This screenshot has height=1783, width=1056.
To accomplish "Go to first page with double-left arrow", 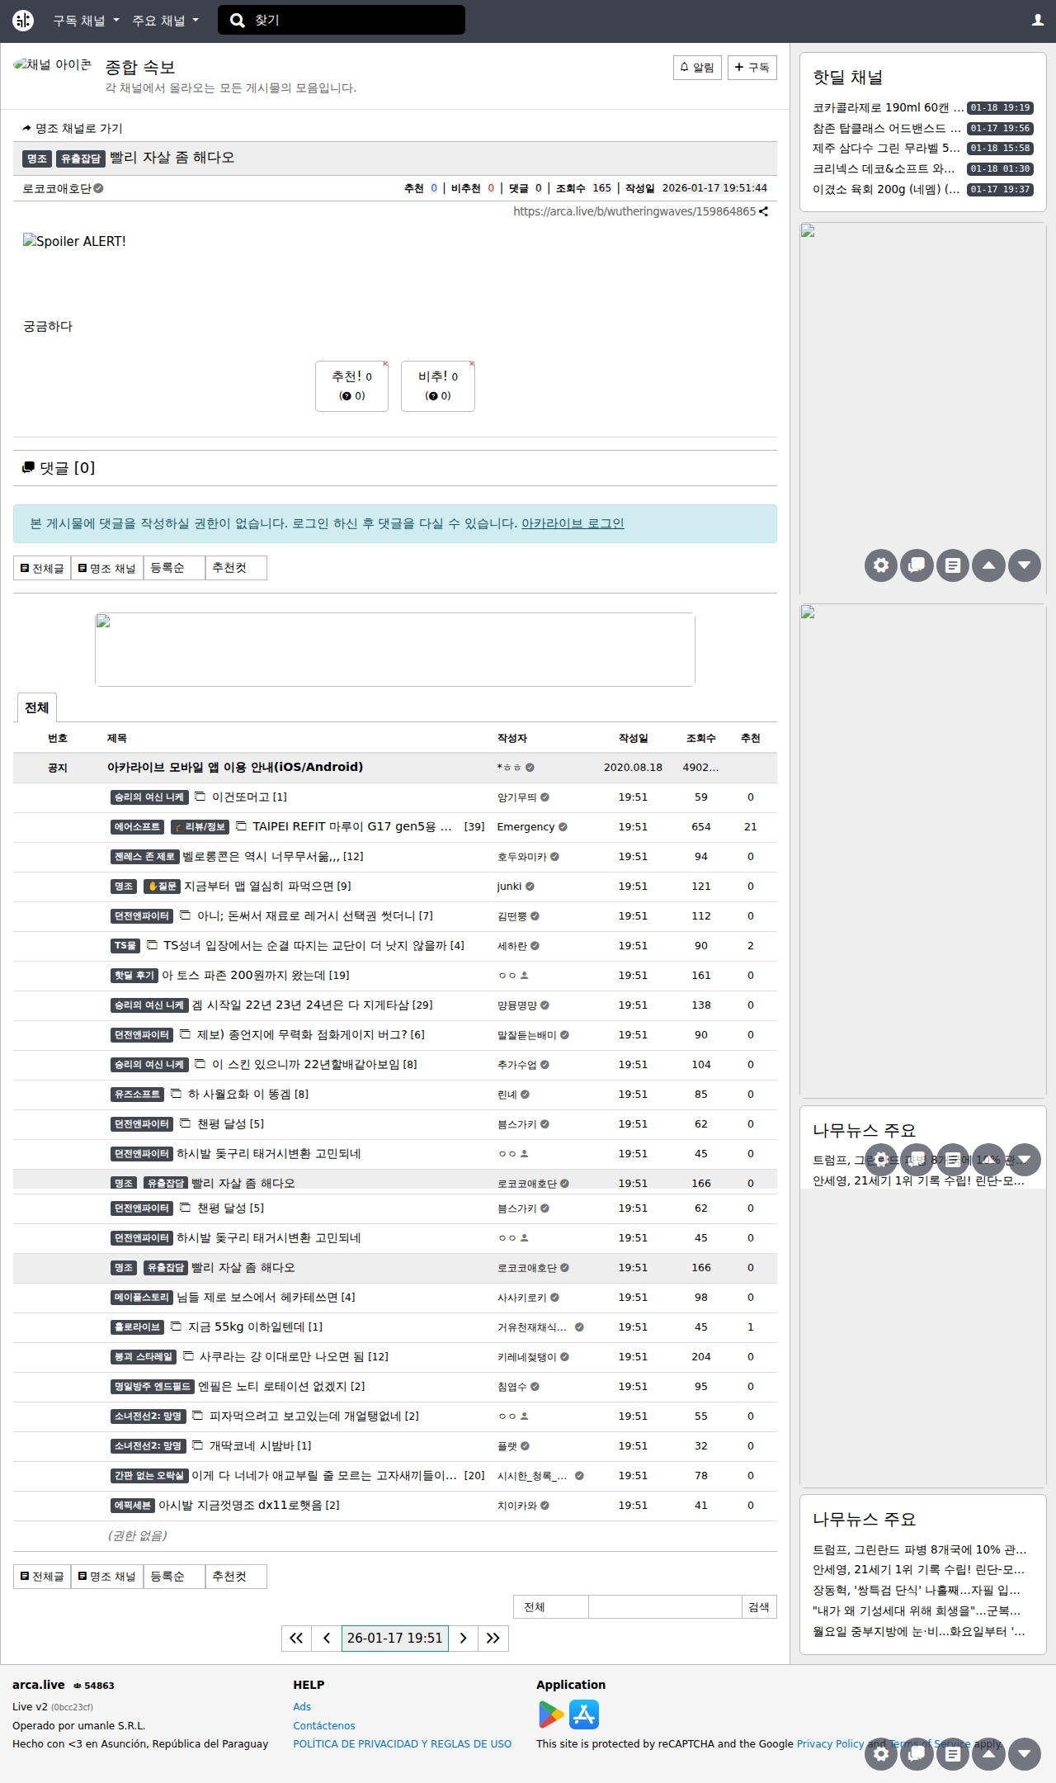I will pos(296,1638).
